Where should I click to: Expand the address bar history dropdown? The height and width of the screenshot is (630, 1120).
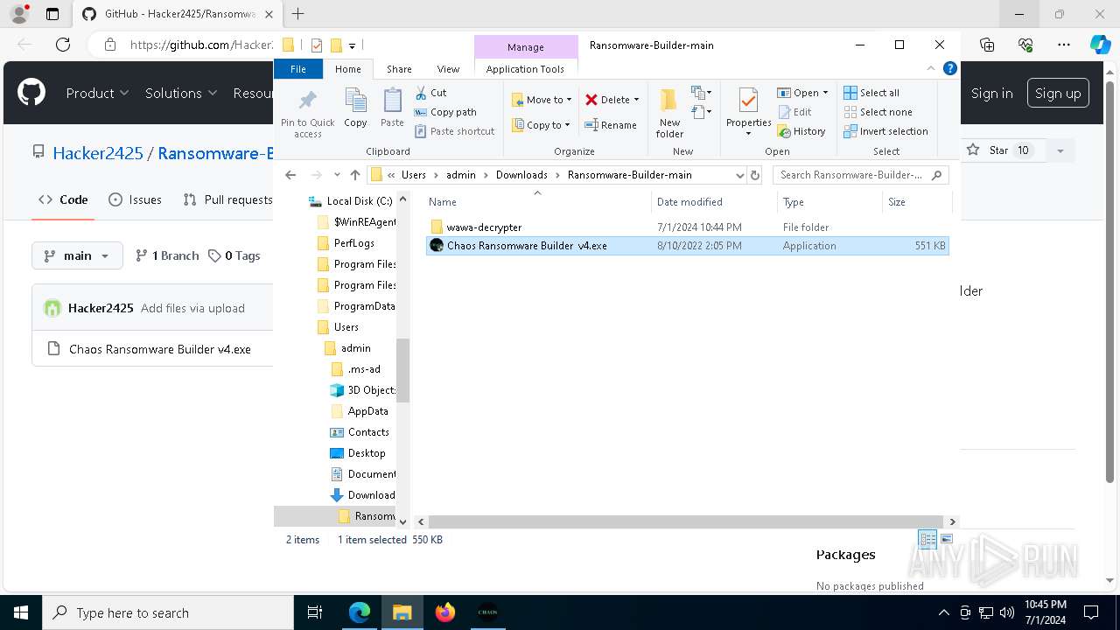tap(740, 175)
